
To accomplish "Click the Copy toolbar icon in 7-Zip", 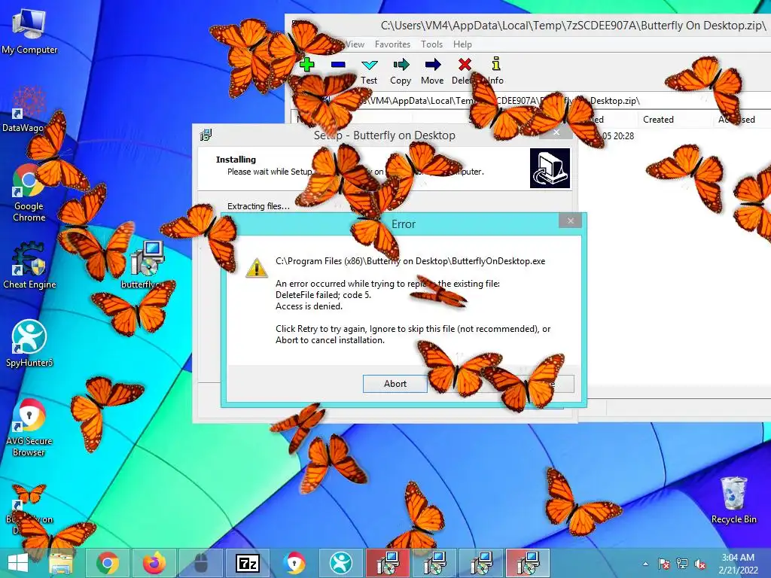I will 401,71.
